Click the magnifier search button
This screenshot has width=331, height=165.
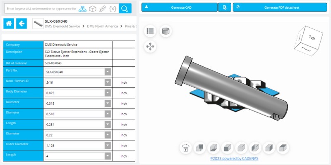click(x=125, y=8)
